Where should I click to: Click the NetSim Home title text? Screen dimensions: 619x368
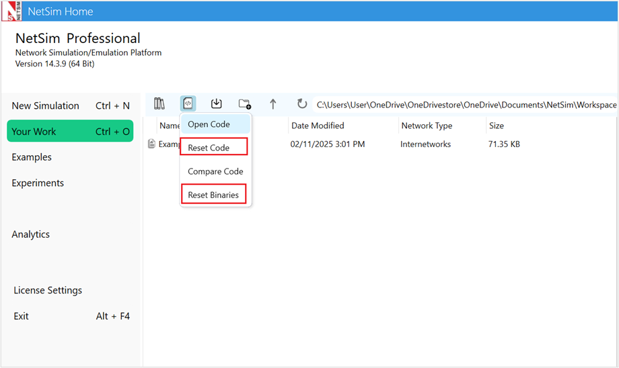[61, 11]
